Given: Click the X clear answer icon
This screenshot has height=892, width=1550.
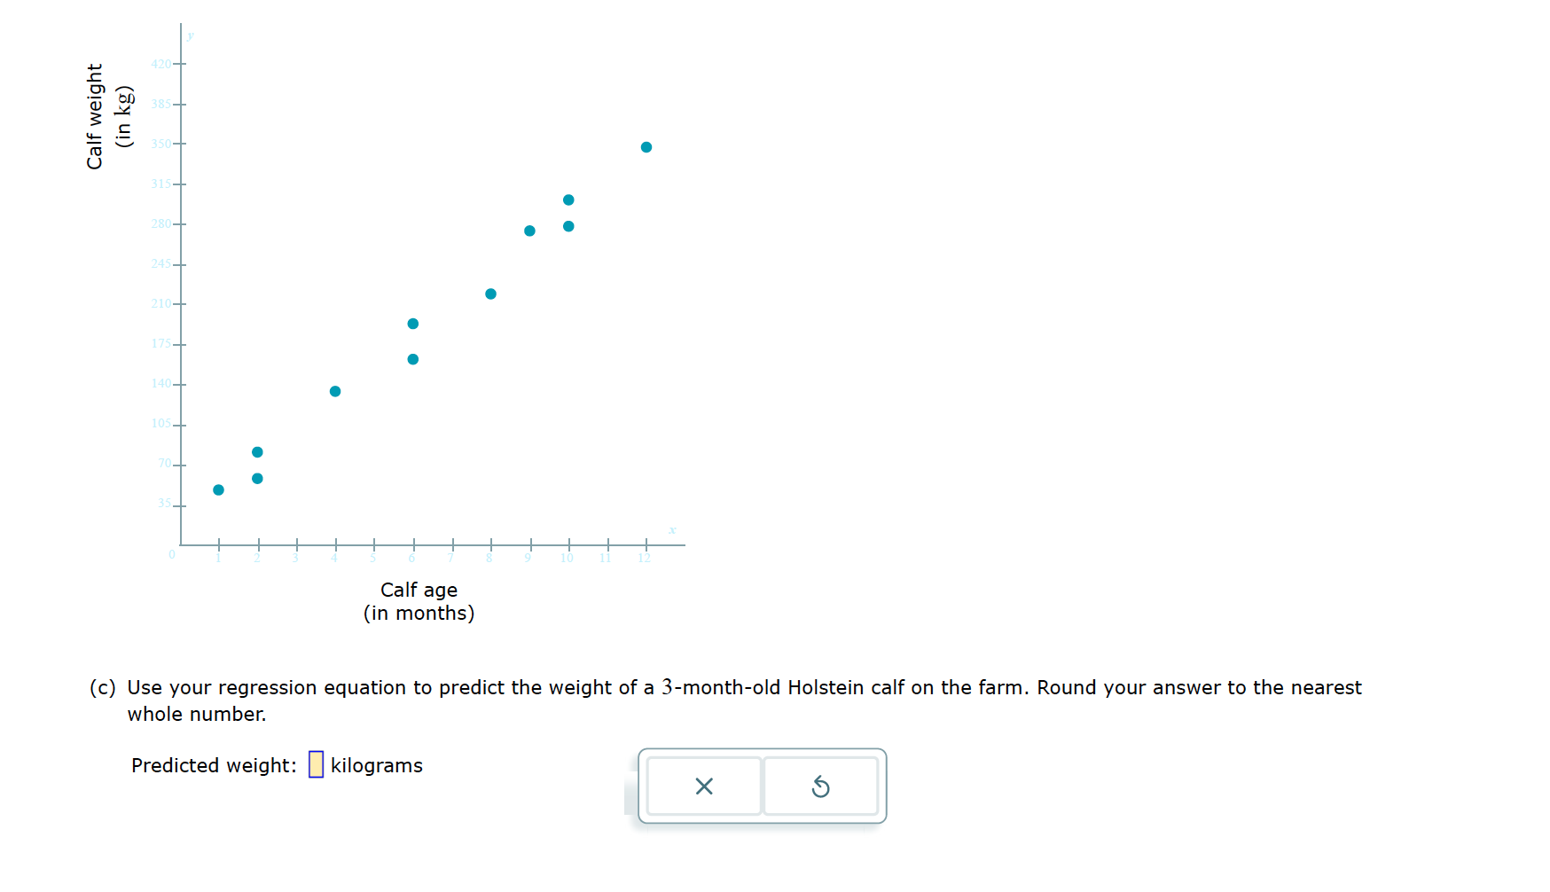Looking at the screenshot, I should [x=702, y=786].
